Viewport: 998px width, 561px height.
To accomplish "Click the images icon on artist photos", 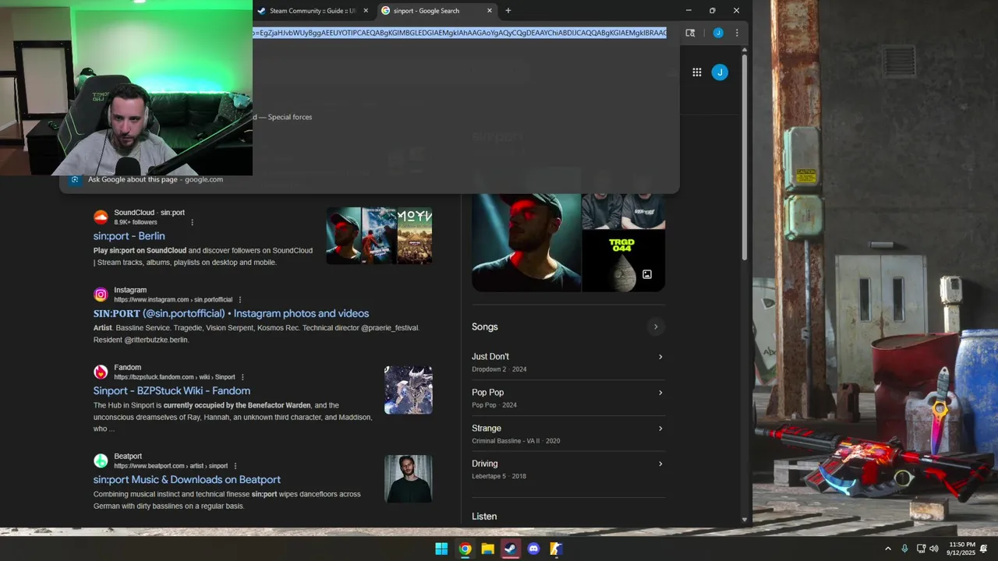I will point(647,274).
